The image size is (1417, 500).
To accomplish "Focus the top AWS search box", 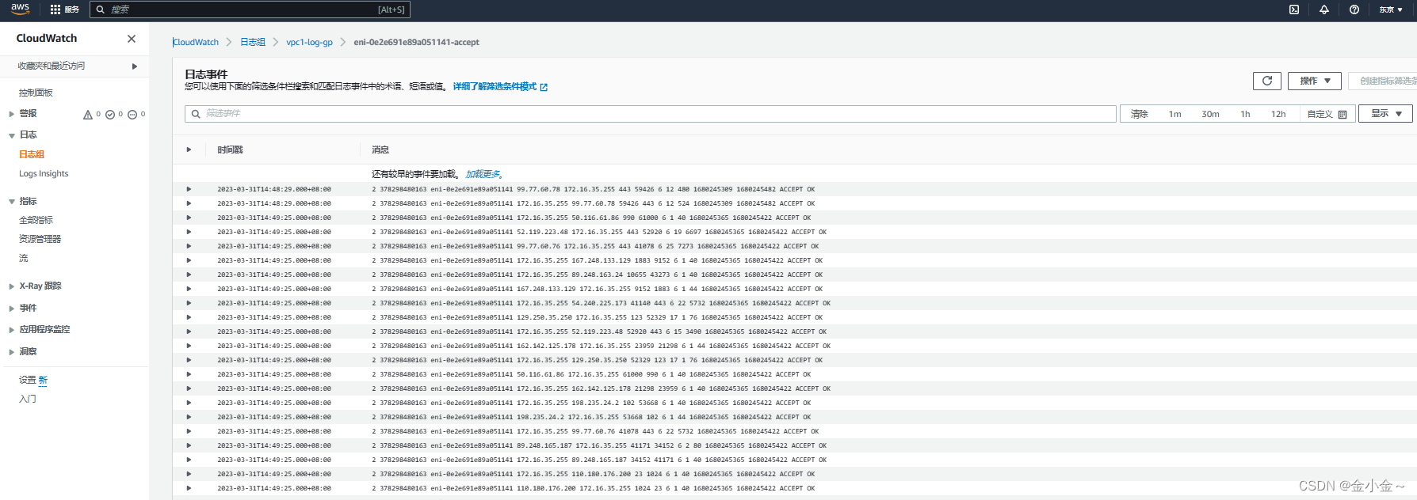I will [x=250, y=9].
